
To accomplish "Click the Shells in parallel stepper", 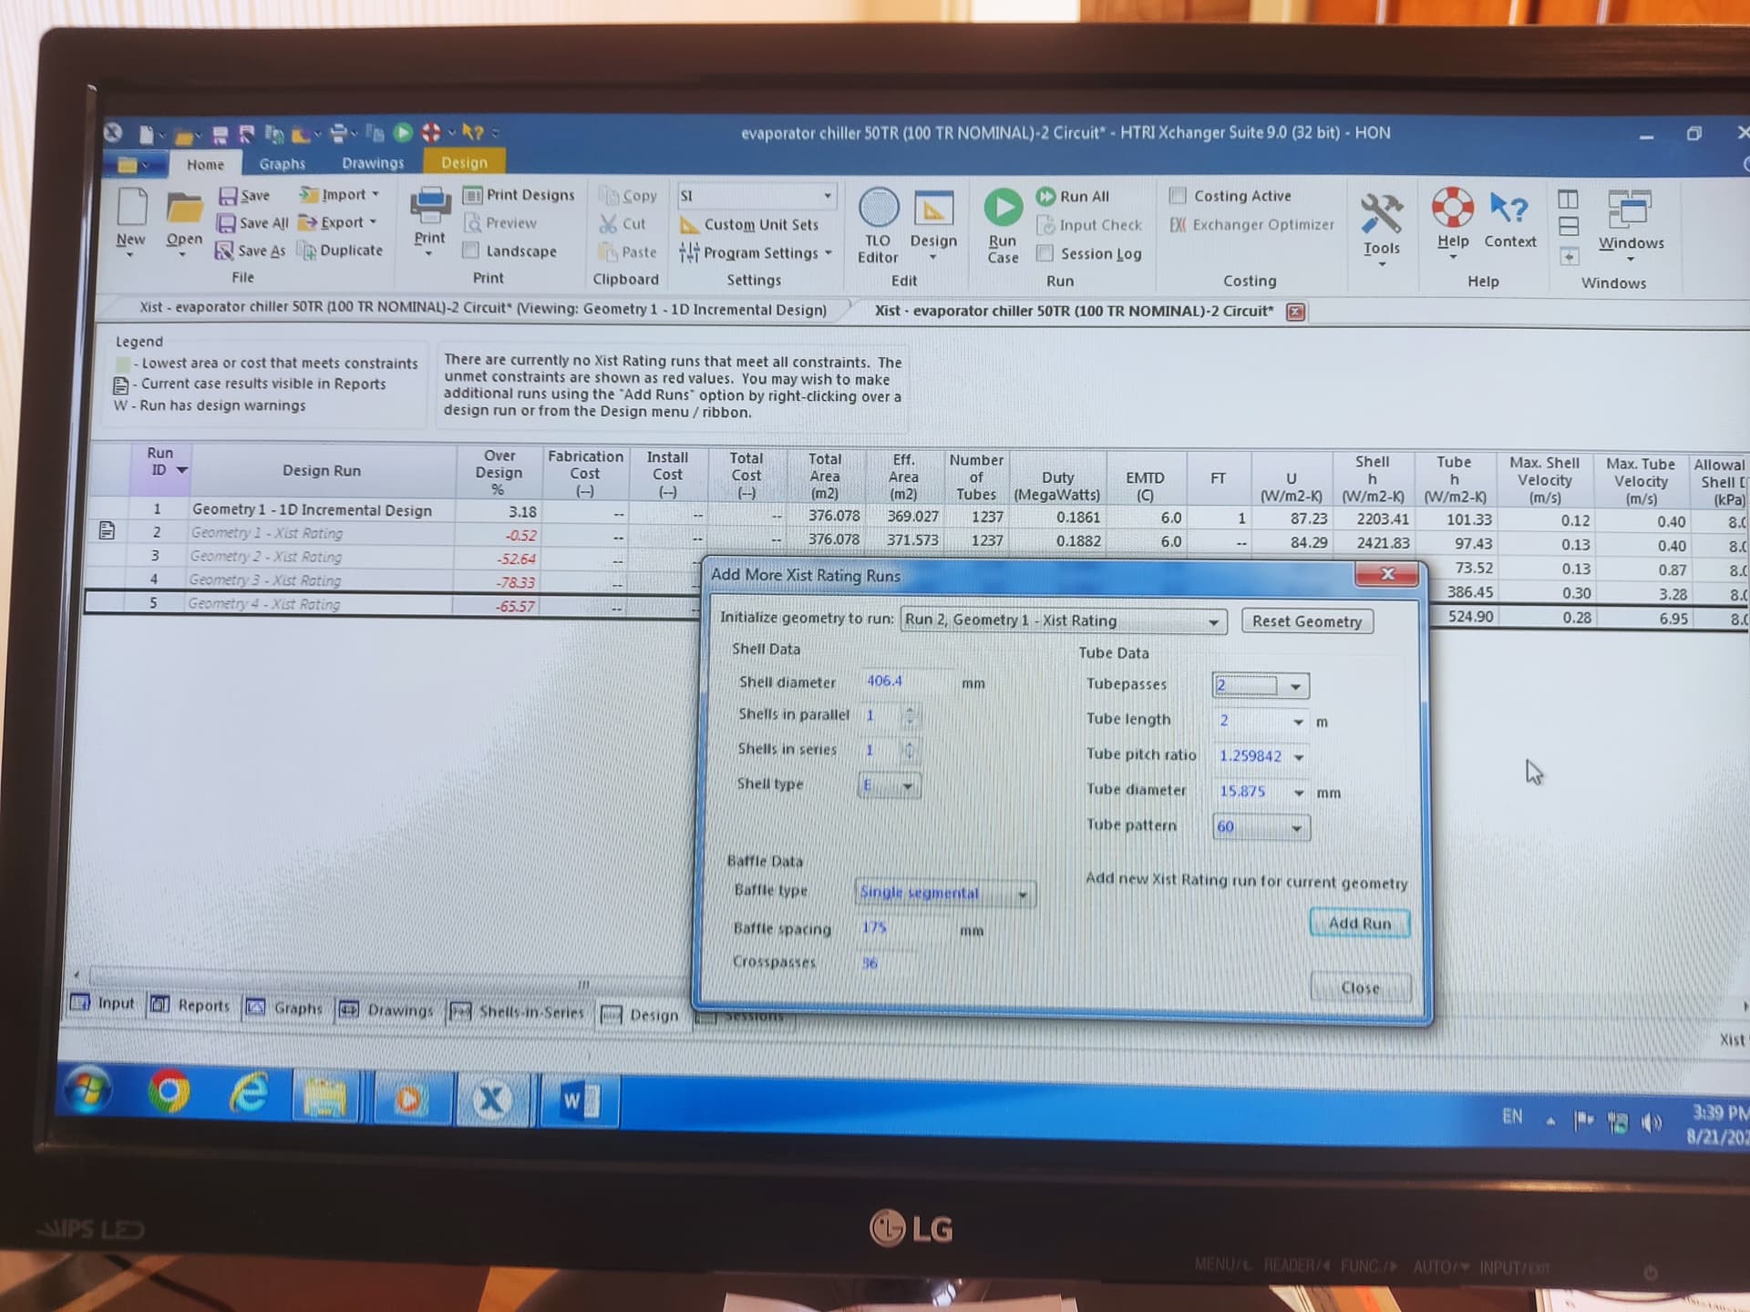I will (909, 716).
